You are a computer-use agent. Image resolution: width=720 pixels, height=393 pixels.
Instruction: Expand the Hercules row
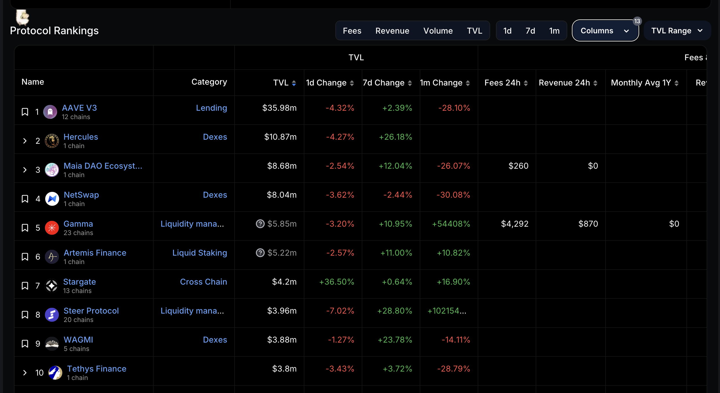[25, 141]
